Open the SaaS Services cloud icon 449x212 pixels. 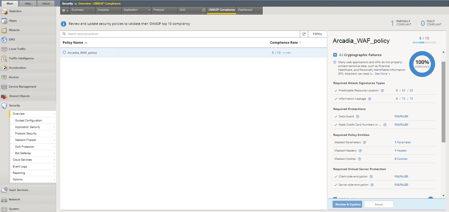pos(4,190)
